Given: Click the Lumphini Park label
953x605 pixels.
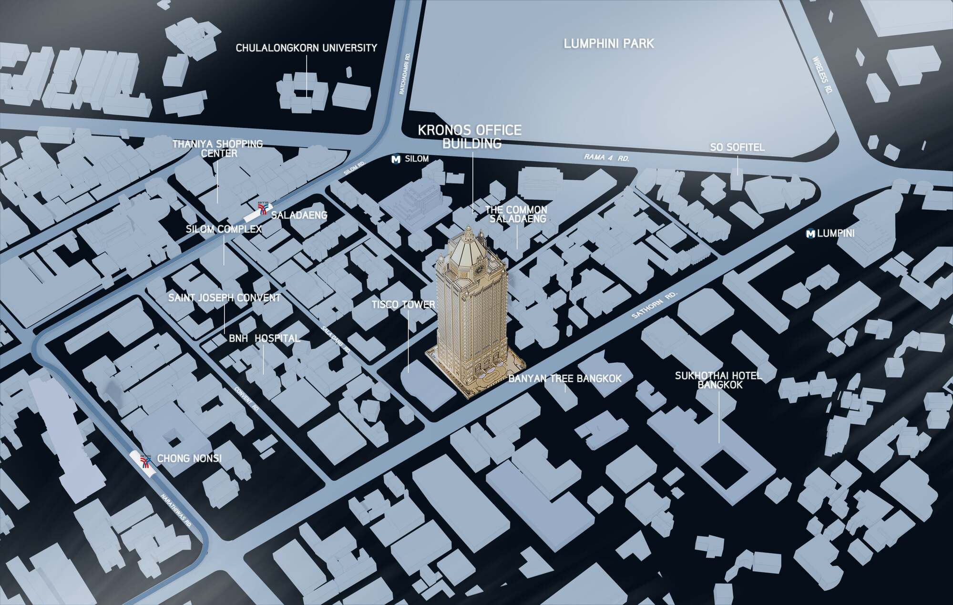Looking at the screenshot, I should 608,43.
